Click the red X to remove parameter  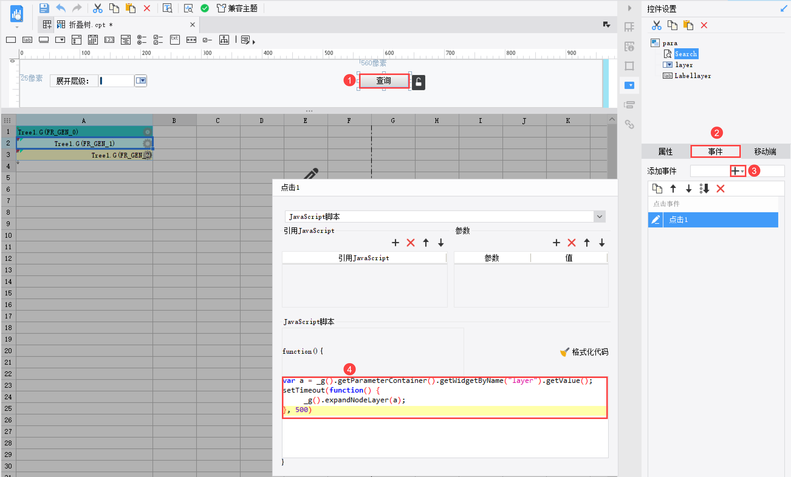571,243
